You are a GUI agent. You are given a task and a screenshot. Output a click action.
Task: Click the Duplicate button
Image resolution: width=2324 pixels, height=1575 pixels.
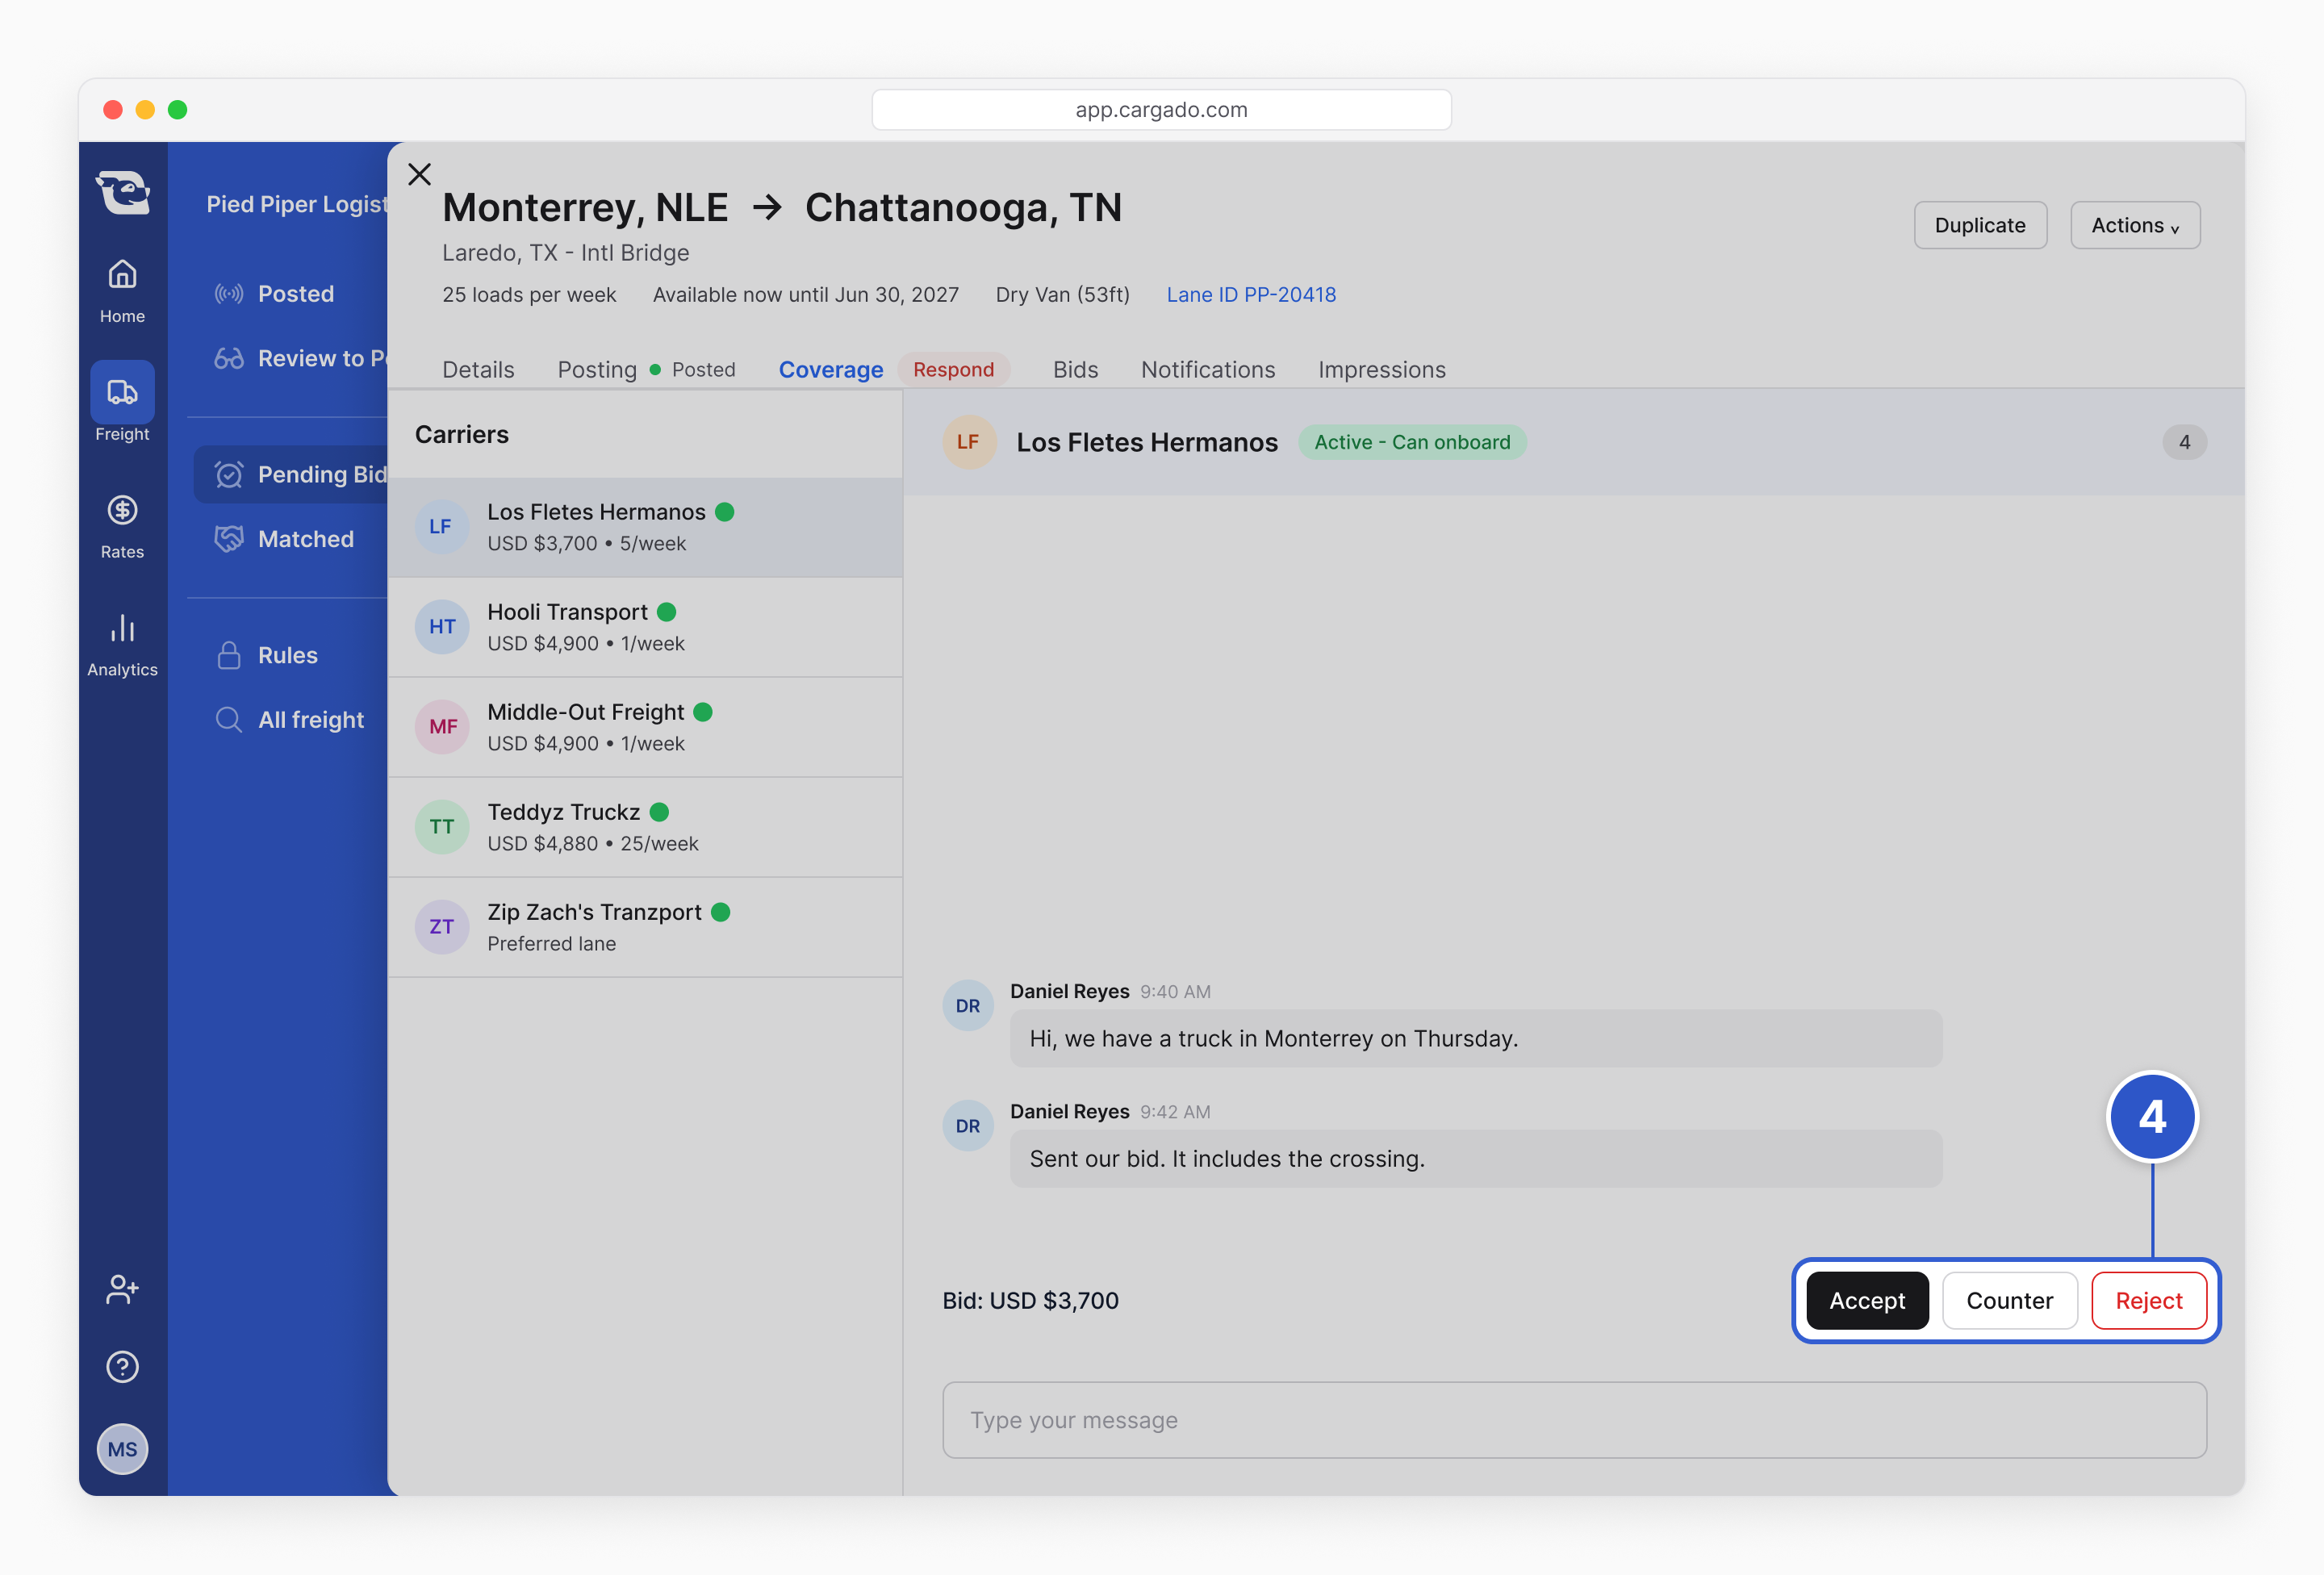click(x=1980, y=225)
